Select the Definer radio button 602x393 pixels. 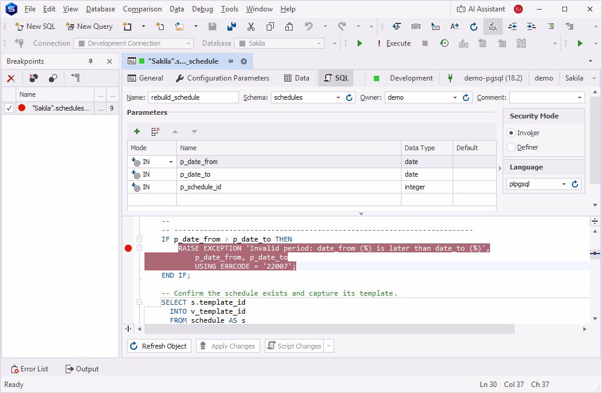tap(511, 147)
